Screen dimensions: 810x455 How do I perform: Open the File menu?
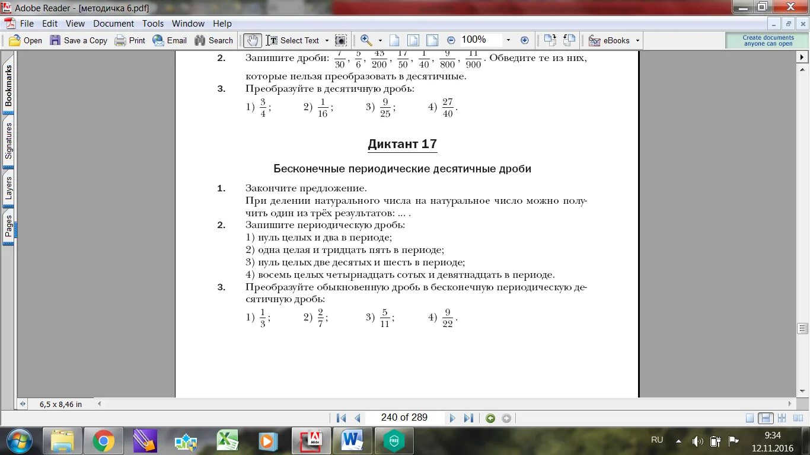point(27,24)
